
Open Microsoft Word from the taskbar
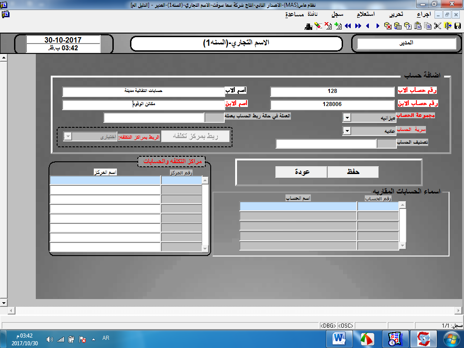tap(339, 338)
